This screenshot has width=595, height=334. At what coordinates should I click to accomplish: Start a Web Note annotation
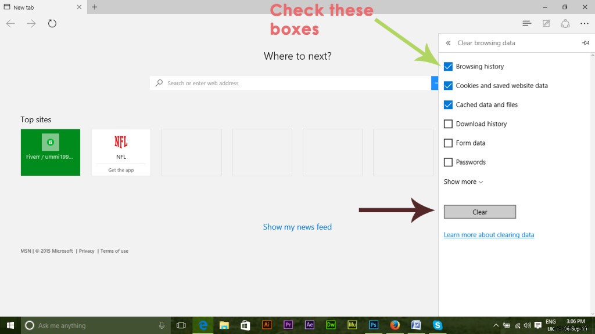click(546, 23)
